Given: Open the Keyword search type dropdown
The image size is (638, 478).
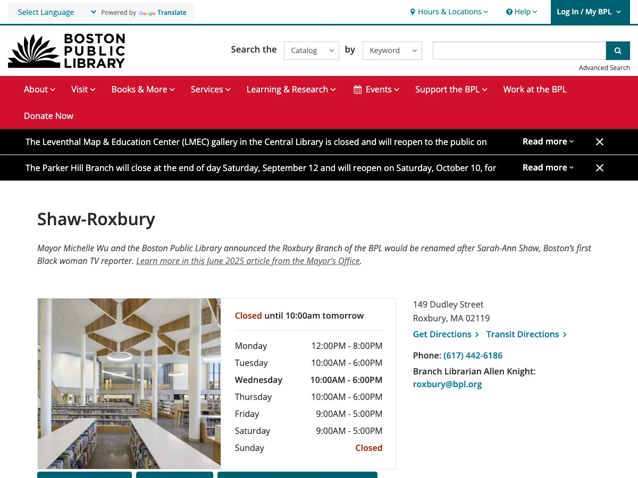Looking at the screenshot, I should (x=392, y=50).
